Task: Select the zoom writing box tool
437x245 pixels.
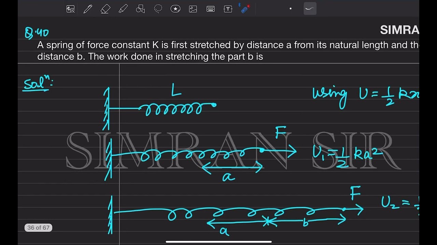Action: point(71,9)
